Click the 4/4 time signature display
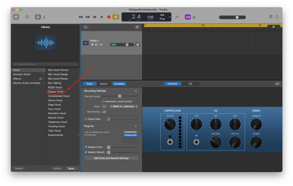293x186 pixels. tap(162, 15)
